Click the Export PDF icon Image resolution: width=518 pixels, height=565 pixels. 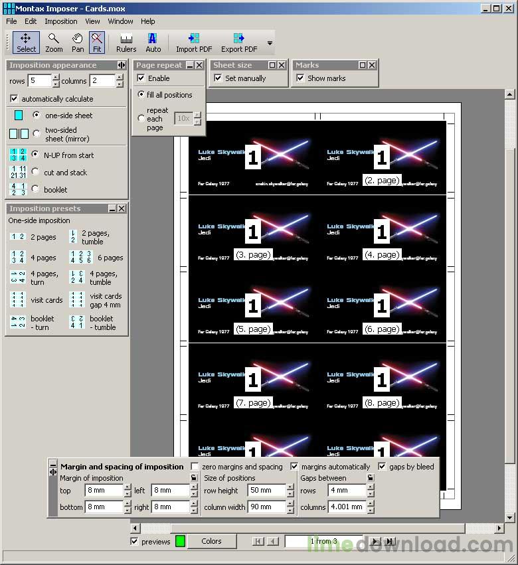click(239, 42)
